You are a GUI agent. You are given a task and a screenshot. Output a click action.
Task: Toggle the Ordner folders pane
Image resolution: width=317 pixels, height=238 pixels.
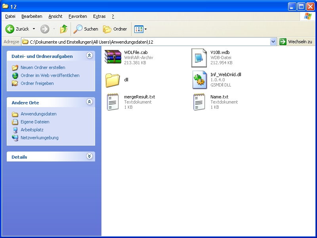coord(115,29)
